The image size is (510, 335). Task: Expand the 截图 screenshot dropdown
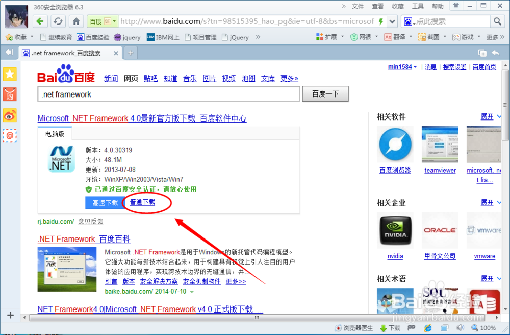[445, 36]
